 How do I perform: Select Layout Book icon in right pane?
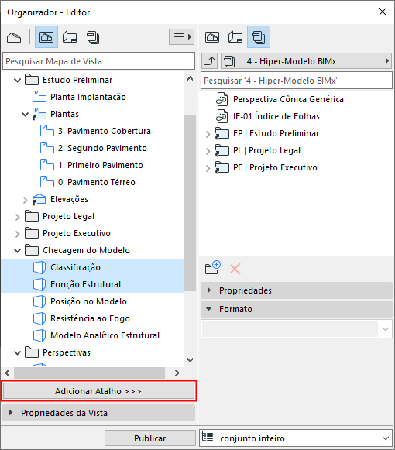coord(235,37)
